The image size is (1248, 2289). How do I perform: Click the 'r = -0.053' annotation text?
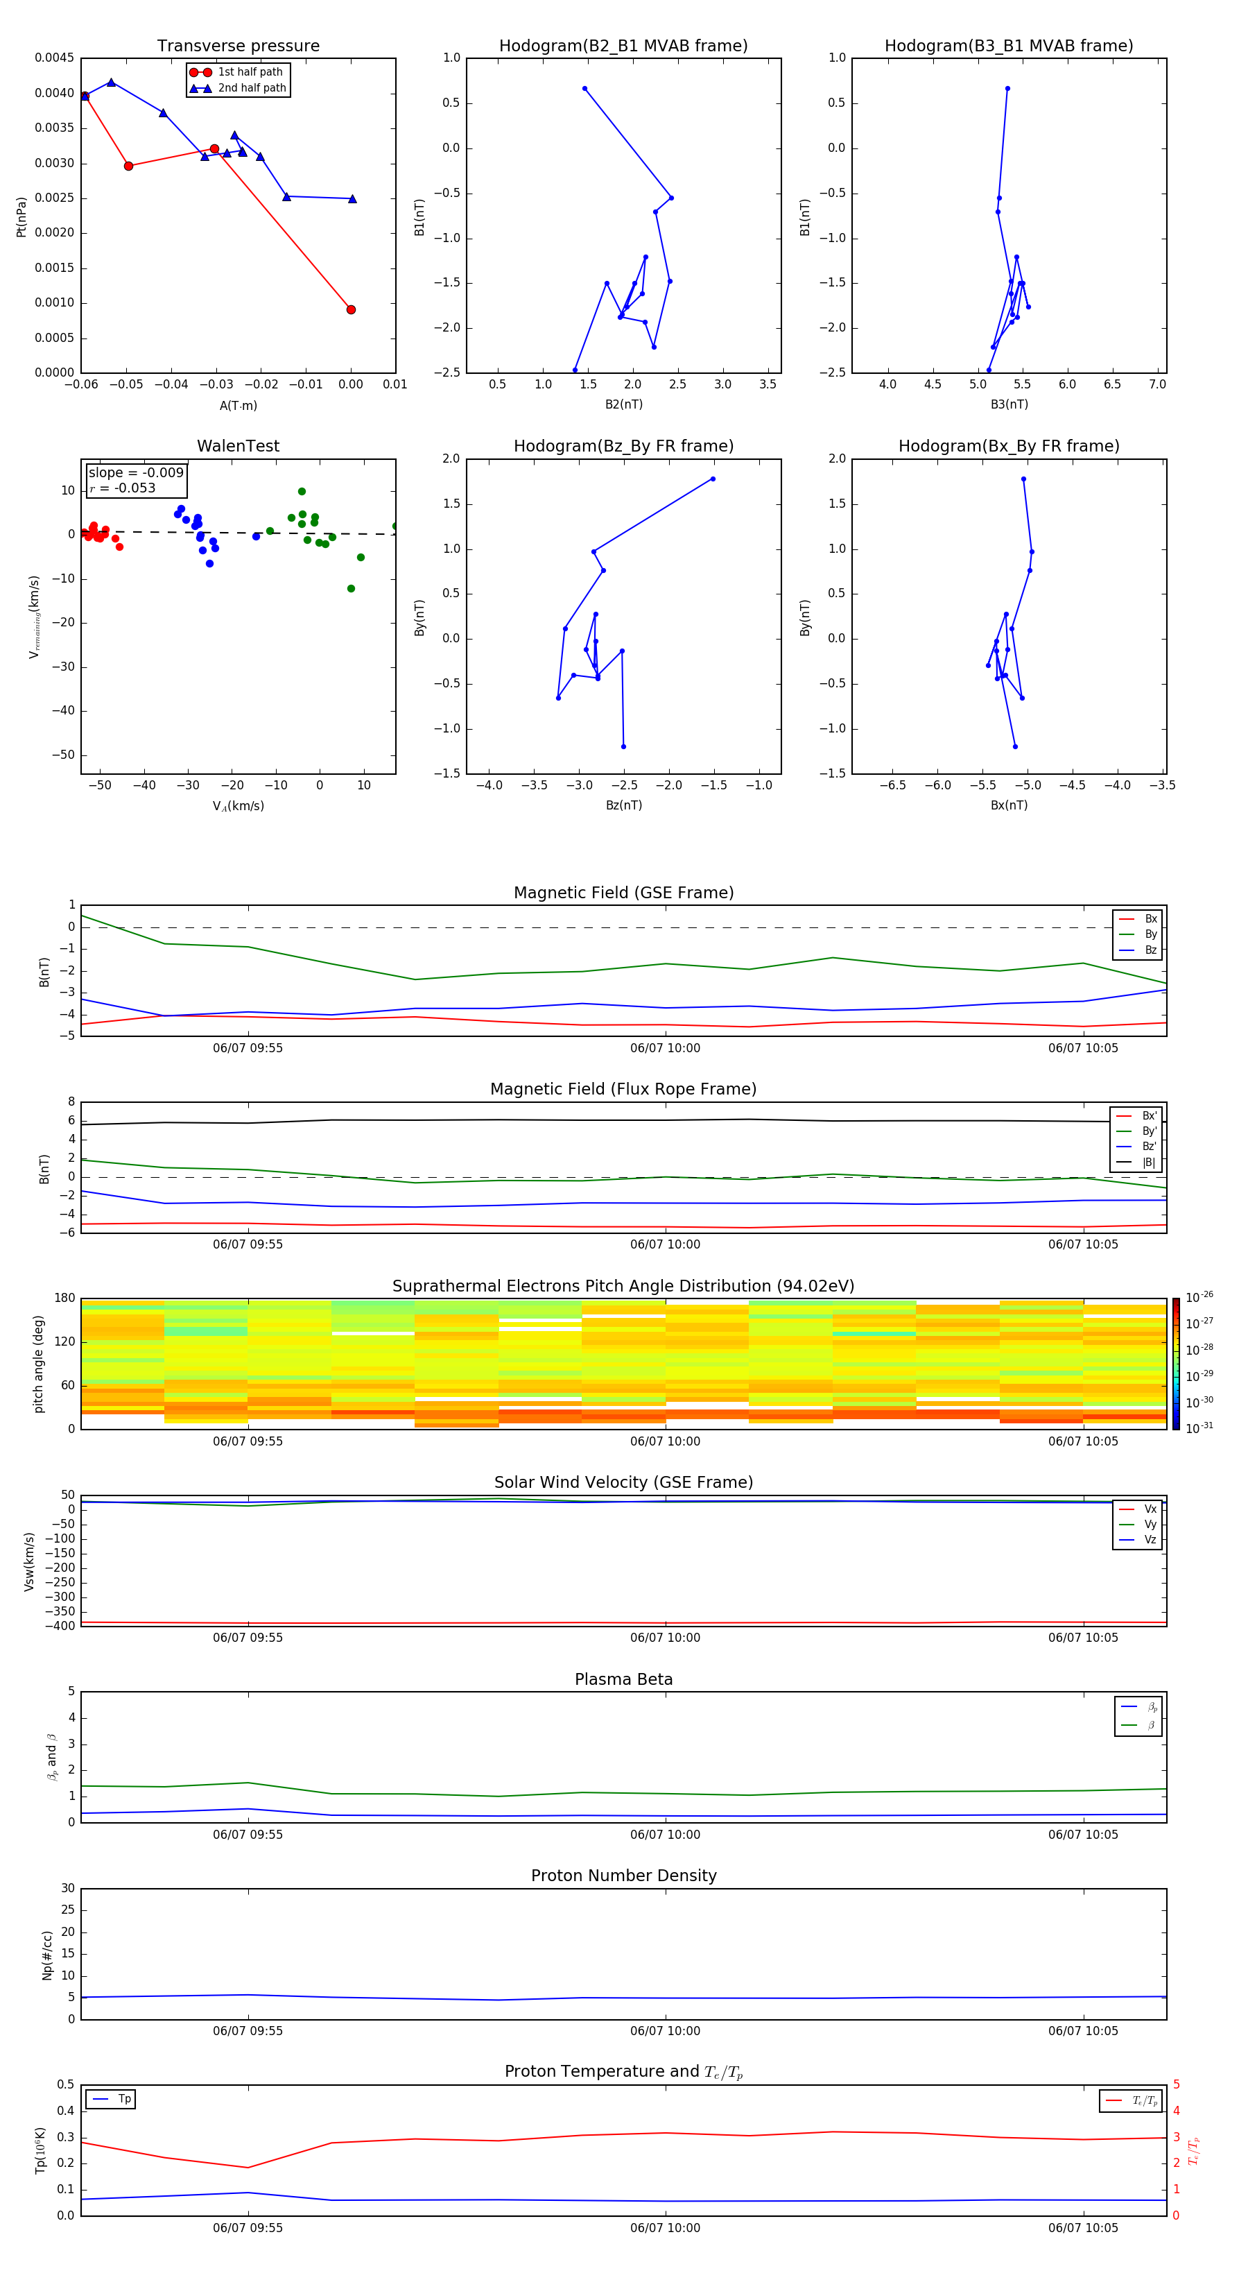coord(123,488)
